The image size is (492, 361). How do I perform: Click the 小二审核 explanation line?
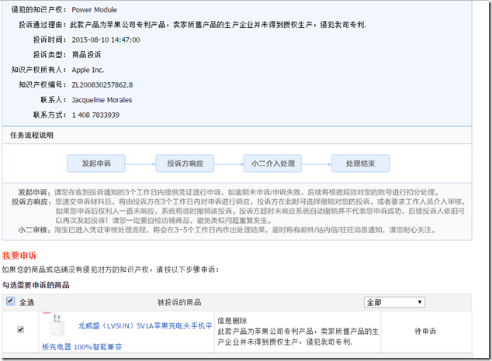point(227,230)
